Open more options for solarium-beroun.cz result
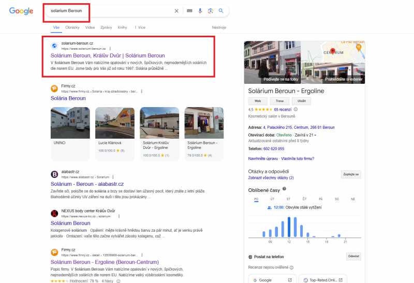 110,49
